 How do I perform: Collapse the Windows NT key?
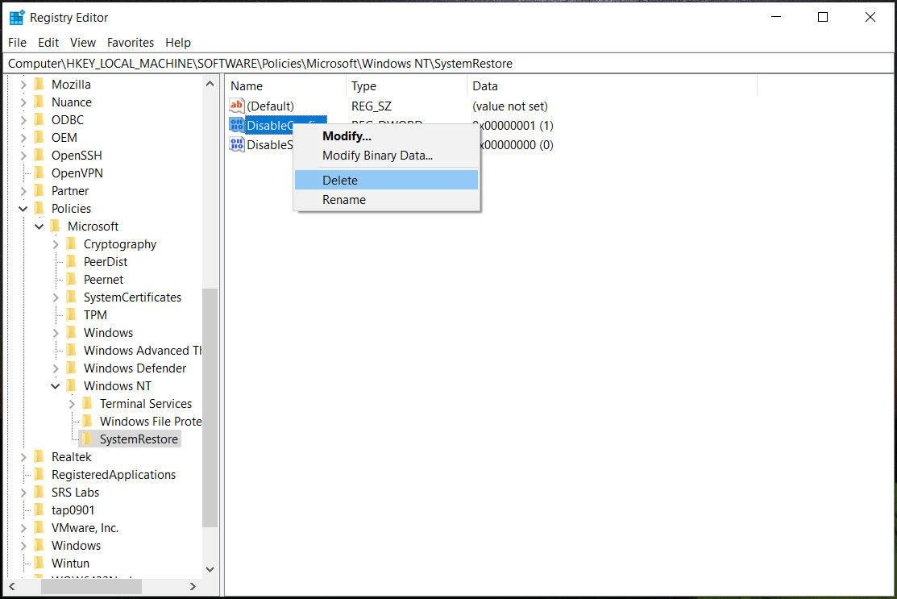[x=55, y=386]
